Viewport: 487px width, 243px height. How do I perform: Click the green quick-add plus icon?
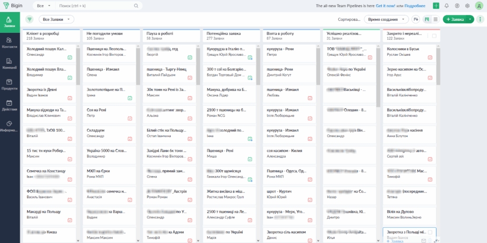point(436,6)
